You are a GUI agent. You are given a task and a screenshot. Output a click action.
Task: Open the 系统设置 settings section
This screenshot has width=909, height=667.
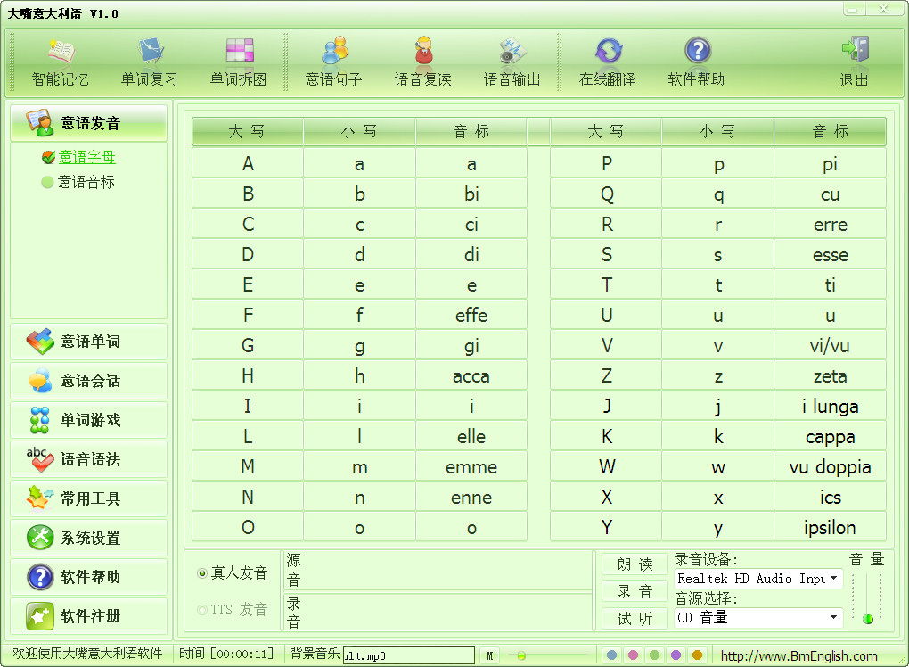(x=86, y=538)
